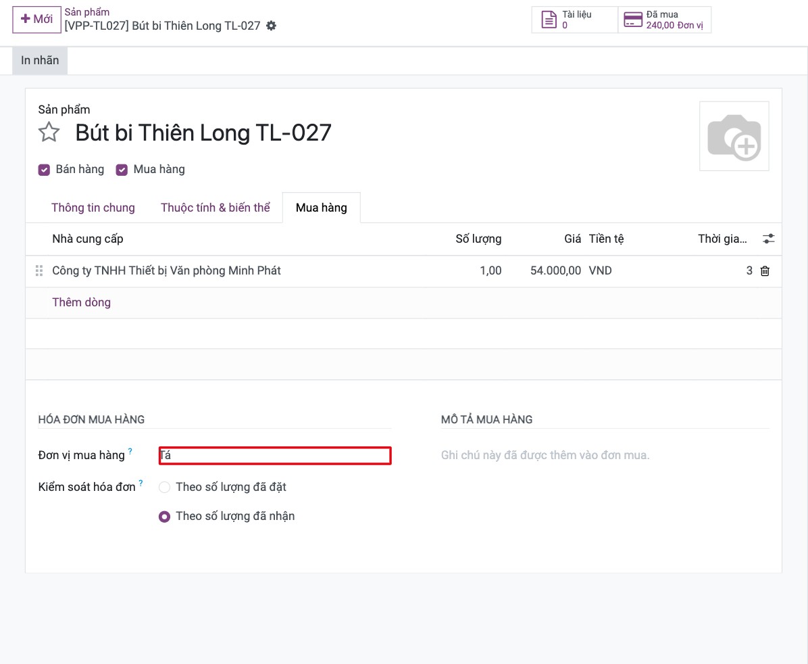808x664 pixels.
Task: Add a supplier line via Thêm dòng
Action: tap(82, 302)
